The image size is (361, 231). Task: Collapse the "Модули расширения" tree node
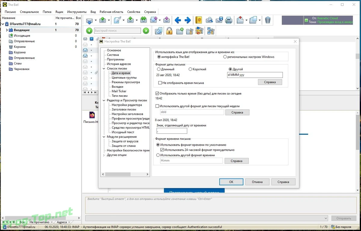pos(104,137)
